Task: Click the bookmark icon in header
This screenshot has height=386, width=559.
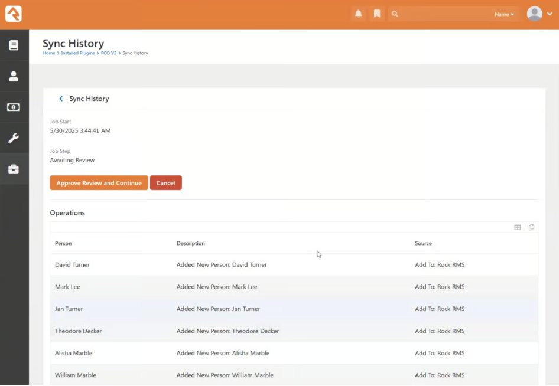Action: point(377,14)
